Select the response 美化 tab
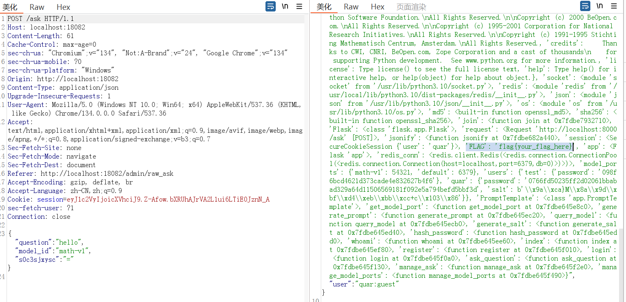Image resolution: width=626 pixels, height=302 pixels. tap(324, 7)
